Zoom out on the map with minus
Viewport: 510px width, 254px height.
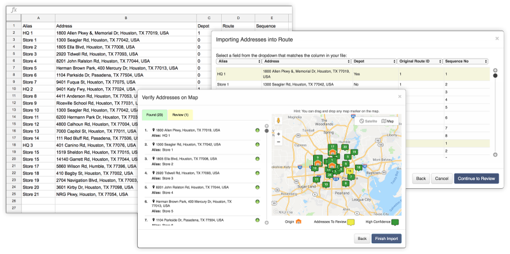[x=279, y=142]
